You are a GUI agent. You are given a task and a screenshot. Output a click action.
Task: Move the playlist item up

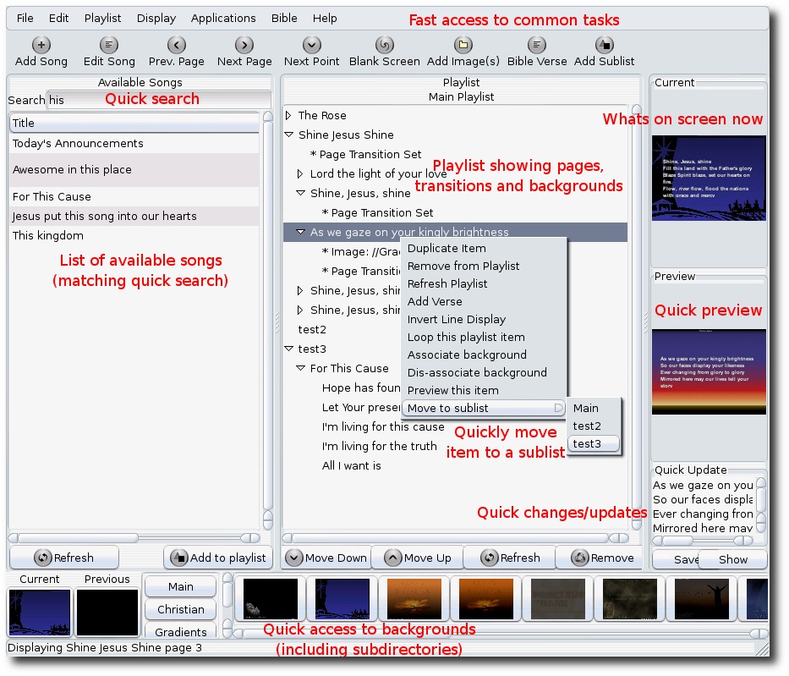coord(418,558)
